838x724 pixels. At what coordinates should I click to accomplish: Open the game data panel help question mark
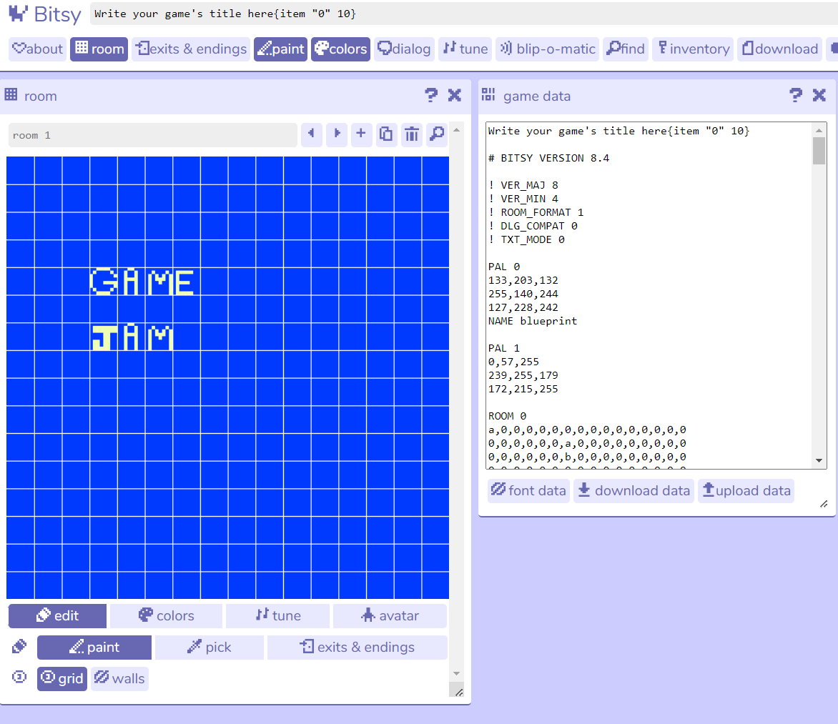tap(796, 95)
